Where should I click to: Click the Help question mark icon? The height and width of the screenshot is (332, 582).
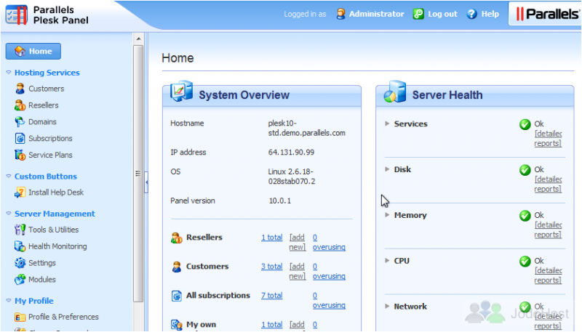471,14
